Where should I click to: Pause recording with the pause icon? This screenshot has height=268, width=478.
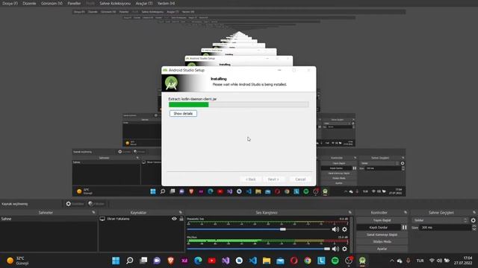pos(404,227)
